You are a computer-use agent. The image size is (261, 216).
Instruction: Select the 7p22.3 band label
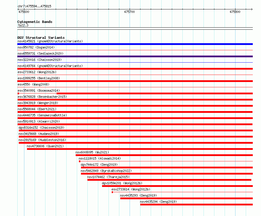click(x=23, y=25)
